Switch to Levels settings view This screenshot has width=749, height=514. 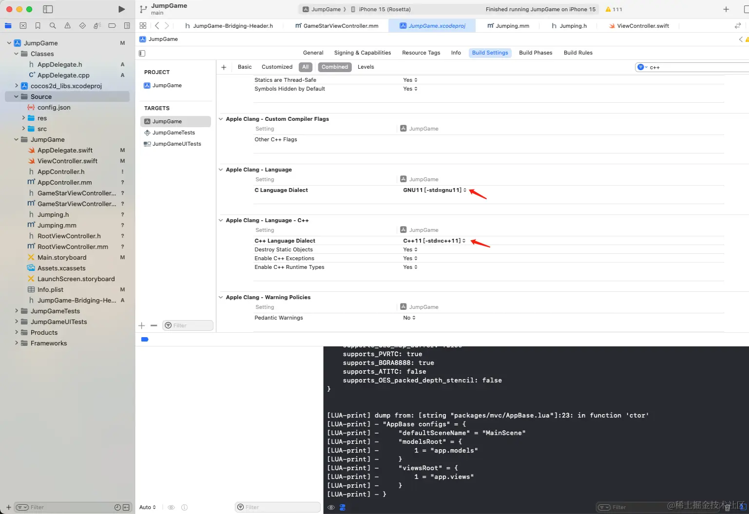click(365, 67)
